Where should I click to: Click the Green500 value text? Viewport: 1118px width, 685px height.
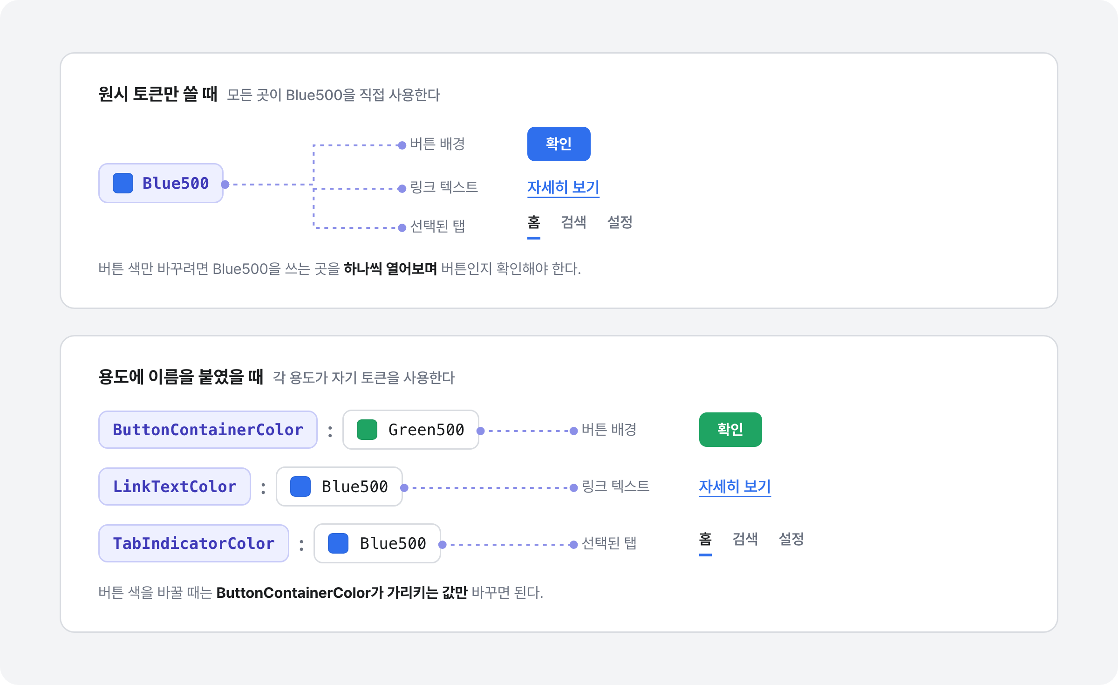pyautogui.click(x=426, y=430)
